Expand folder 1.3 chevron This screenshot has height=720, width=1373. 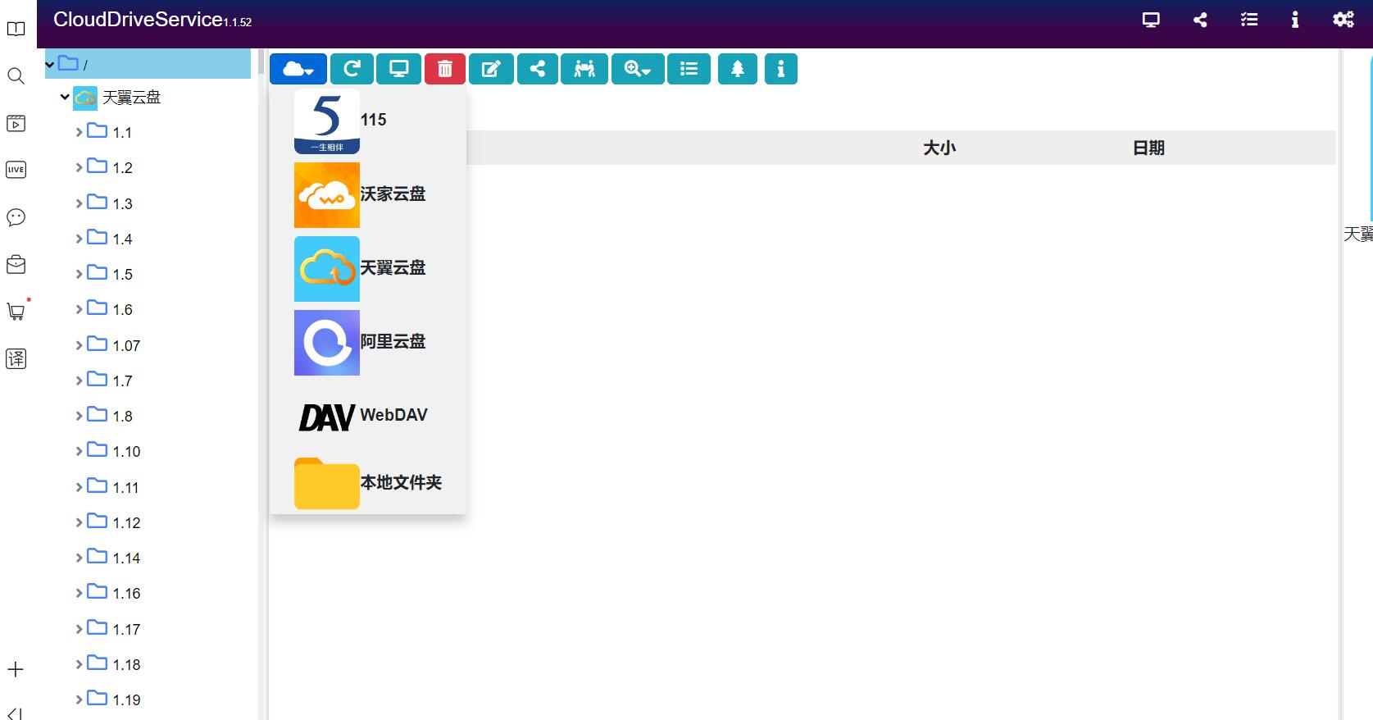tap(80, 203)
